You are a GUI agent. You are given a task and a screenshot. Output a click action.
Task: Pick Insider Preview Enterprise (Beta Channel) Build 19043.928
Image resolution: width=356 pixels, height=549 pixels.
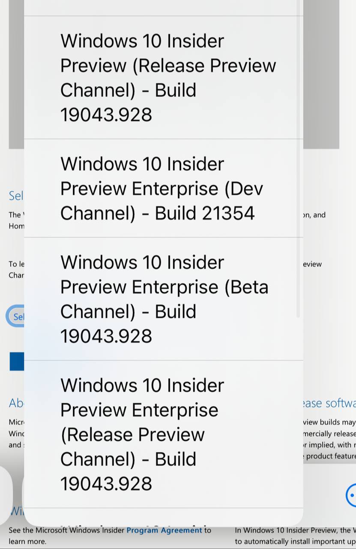[163, 299]
